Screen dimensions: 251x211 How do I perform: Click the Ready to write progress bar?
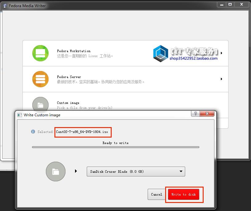pyautogui.click(x=116, y=147)
